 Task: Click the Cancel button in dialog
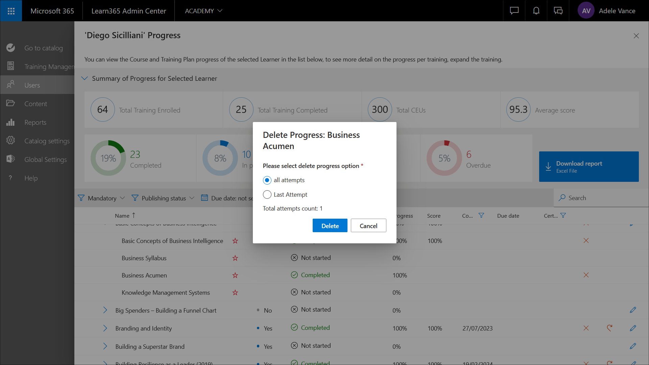click(368, 226)
